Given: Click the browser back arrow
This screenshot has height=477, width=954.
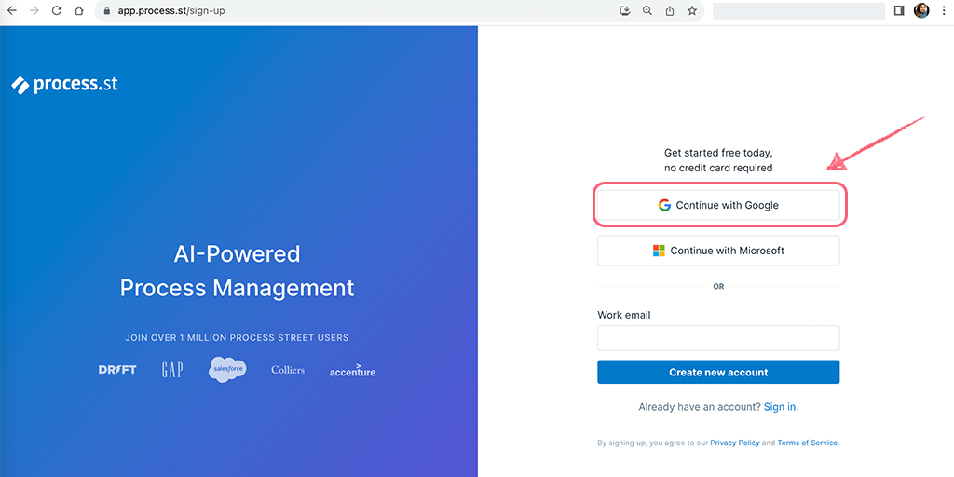Looking at the screenshot, I should tap(12, 11).
